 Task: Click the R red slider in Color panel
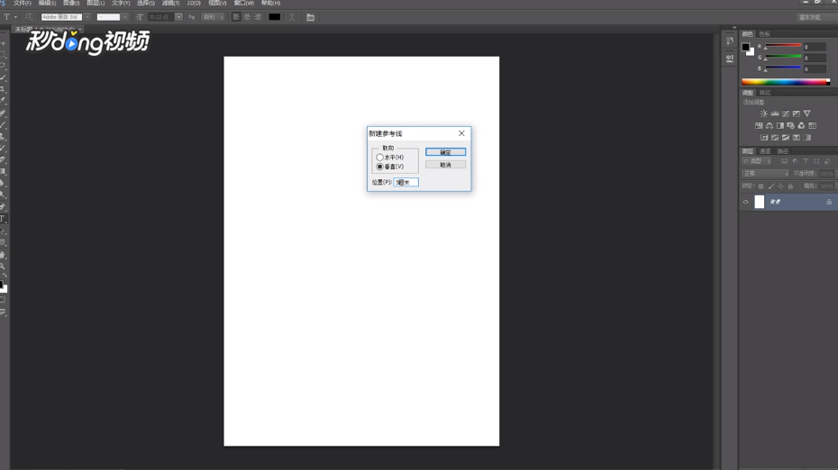[783, 47]
